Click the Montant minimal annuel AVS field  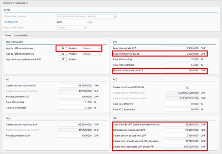pyautogui.click(x=182, y=71)
